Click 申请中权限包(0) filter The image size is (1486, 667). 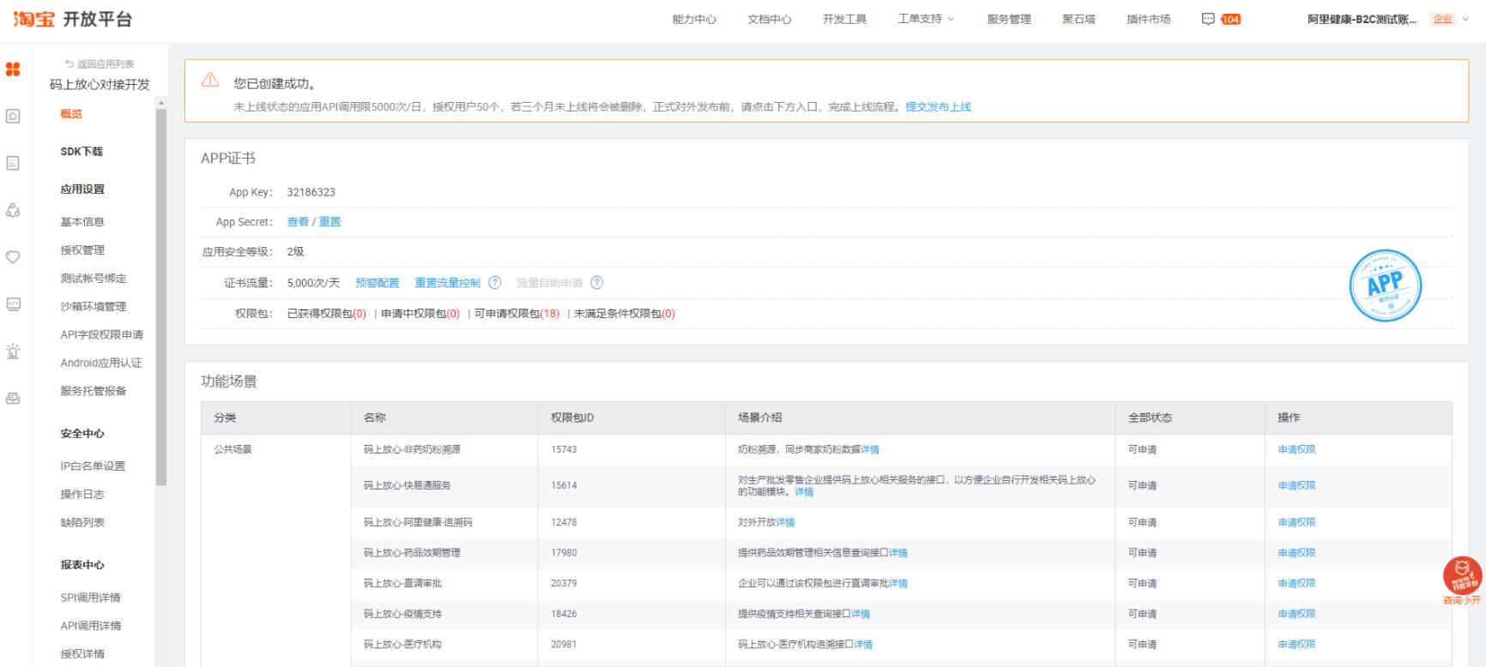420,314
